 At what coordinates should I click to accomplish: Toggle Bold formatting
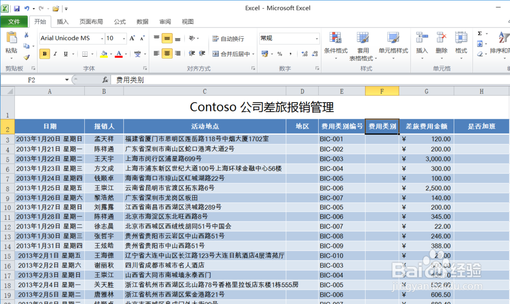pyautogui.click(x=44, y=54)
